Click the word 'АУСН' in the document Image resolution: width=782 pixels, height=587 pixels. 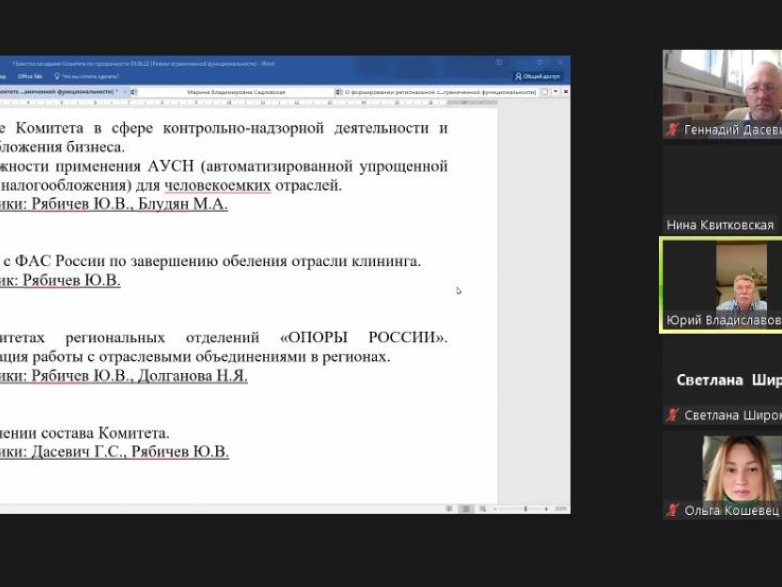(x=171, y=166)
